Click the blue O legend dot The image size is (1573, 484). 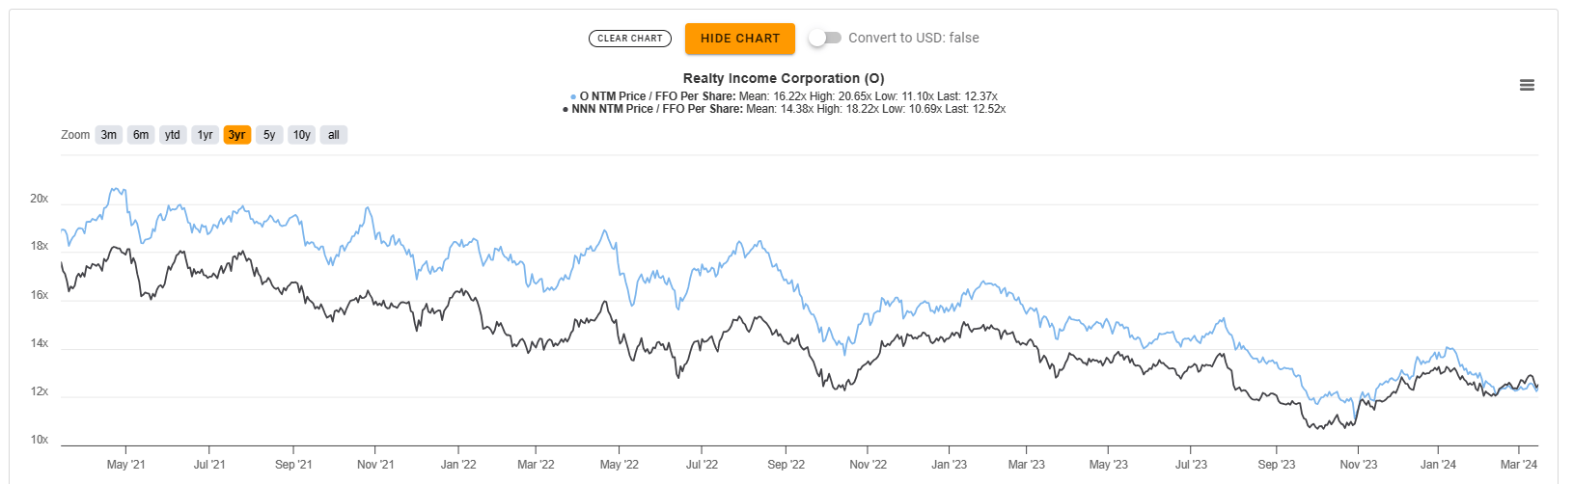tap(574, 97)
